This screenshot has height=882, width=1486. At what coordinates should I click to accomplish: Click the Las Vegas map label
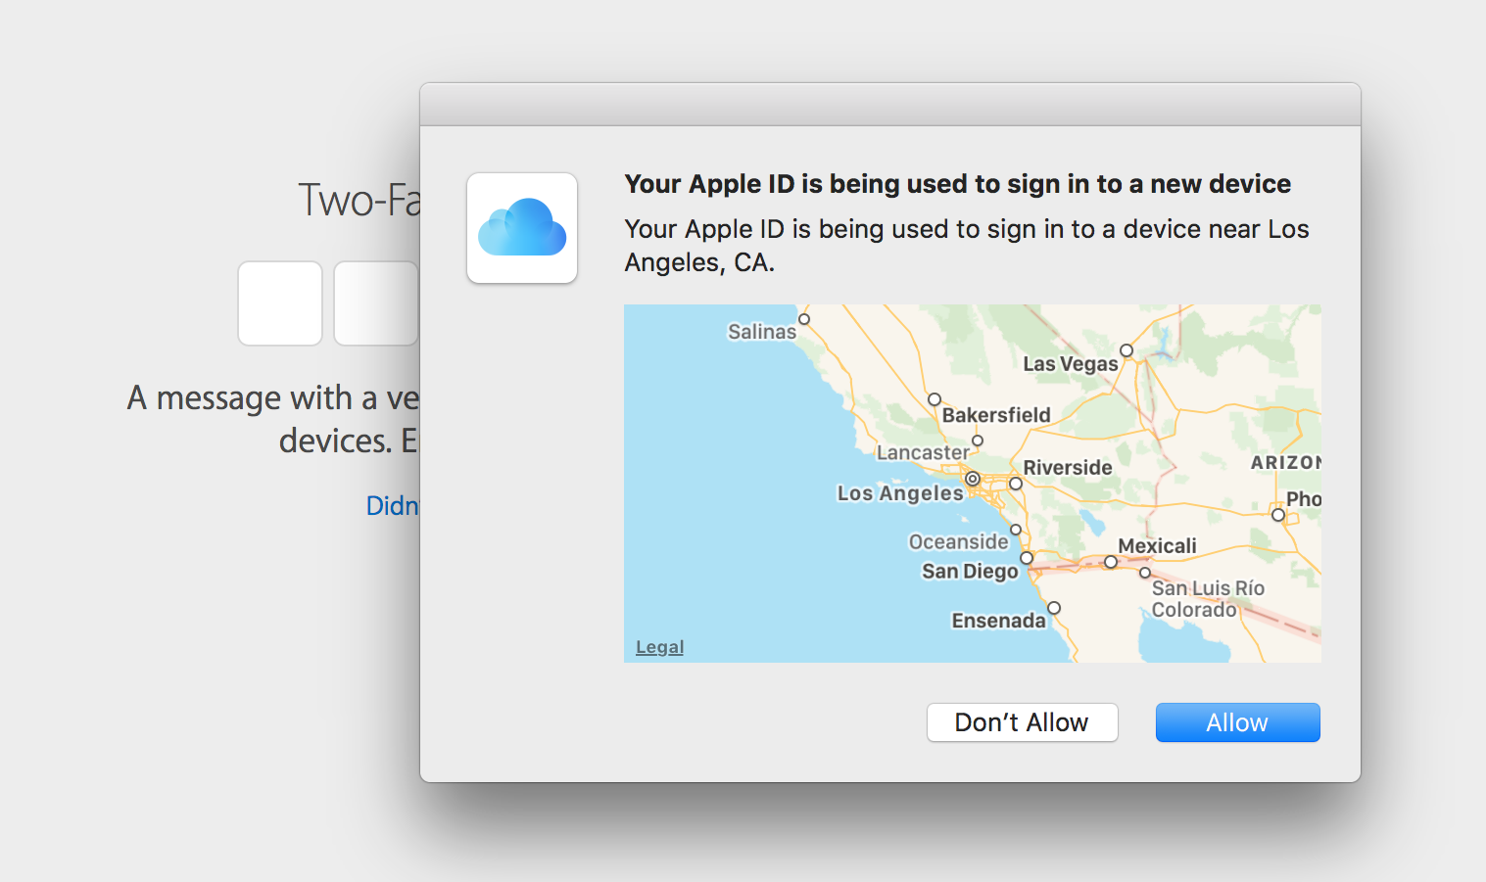(x=1070, y=364)
